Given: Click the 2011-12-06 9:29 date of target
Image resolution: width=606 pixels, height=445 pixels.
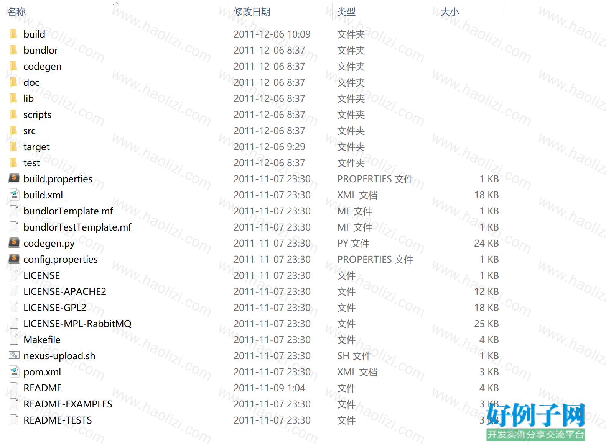Looking at the screenshot, I should click(x=269, y=147).
